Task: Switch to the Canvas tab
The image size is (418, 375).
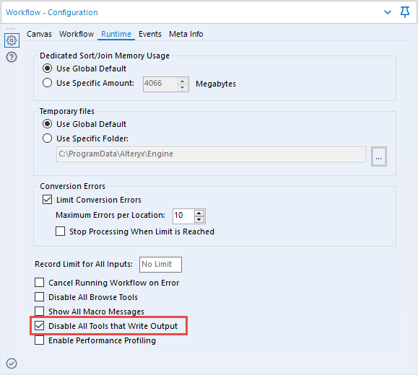Action: (39, 34)
